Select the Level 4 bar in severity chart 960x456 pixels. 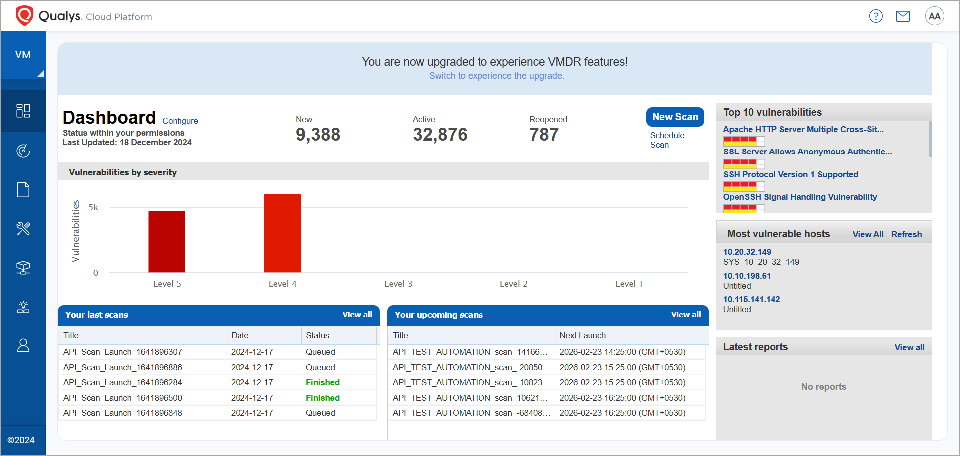(x=282, y=233)
